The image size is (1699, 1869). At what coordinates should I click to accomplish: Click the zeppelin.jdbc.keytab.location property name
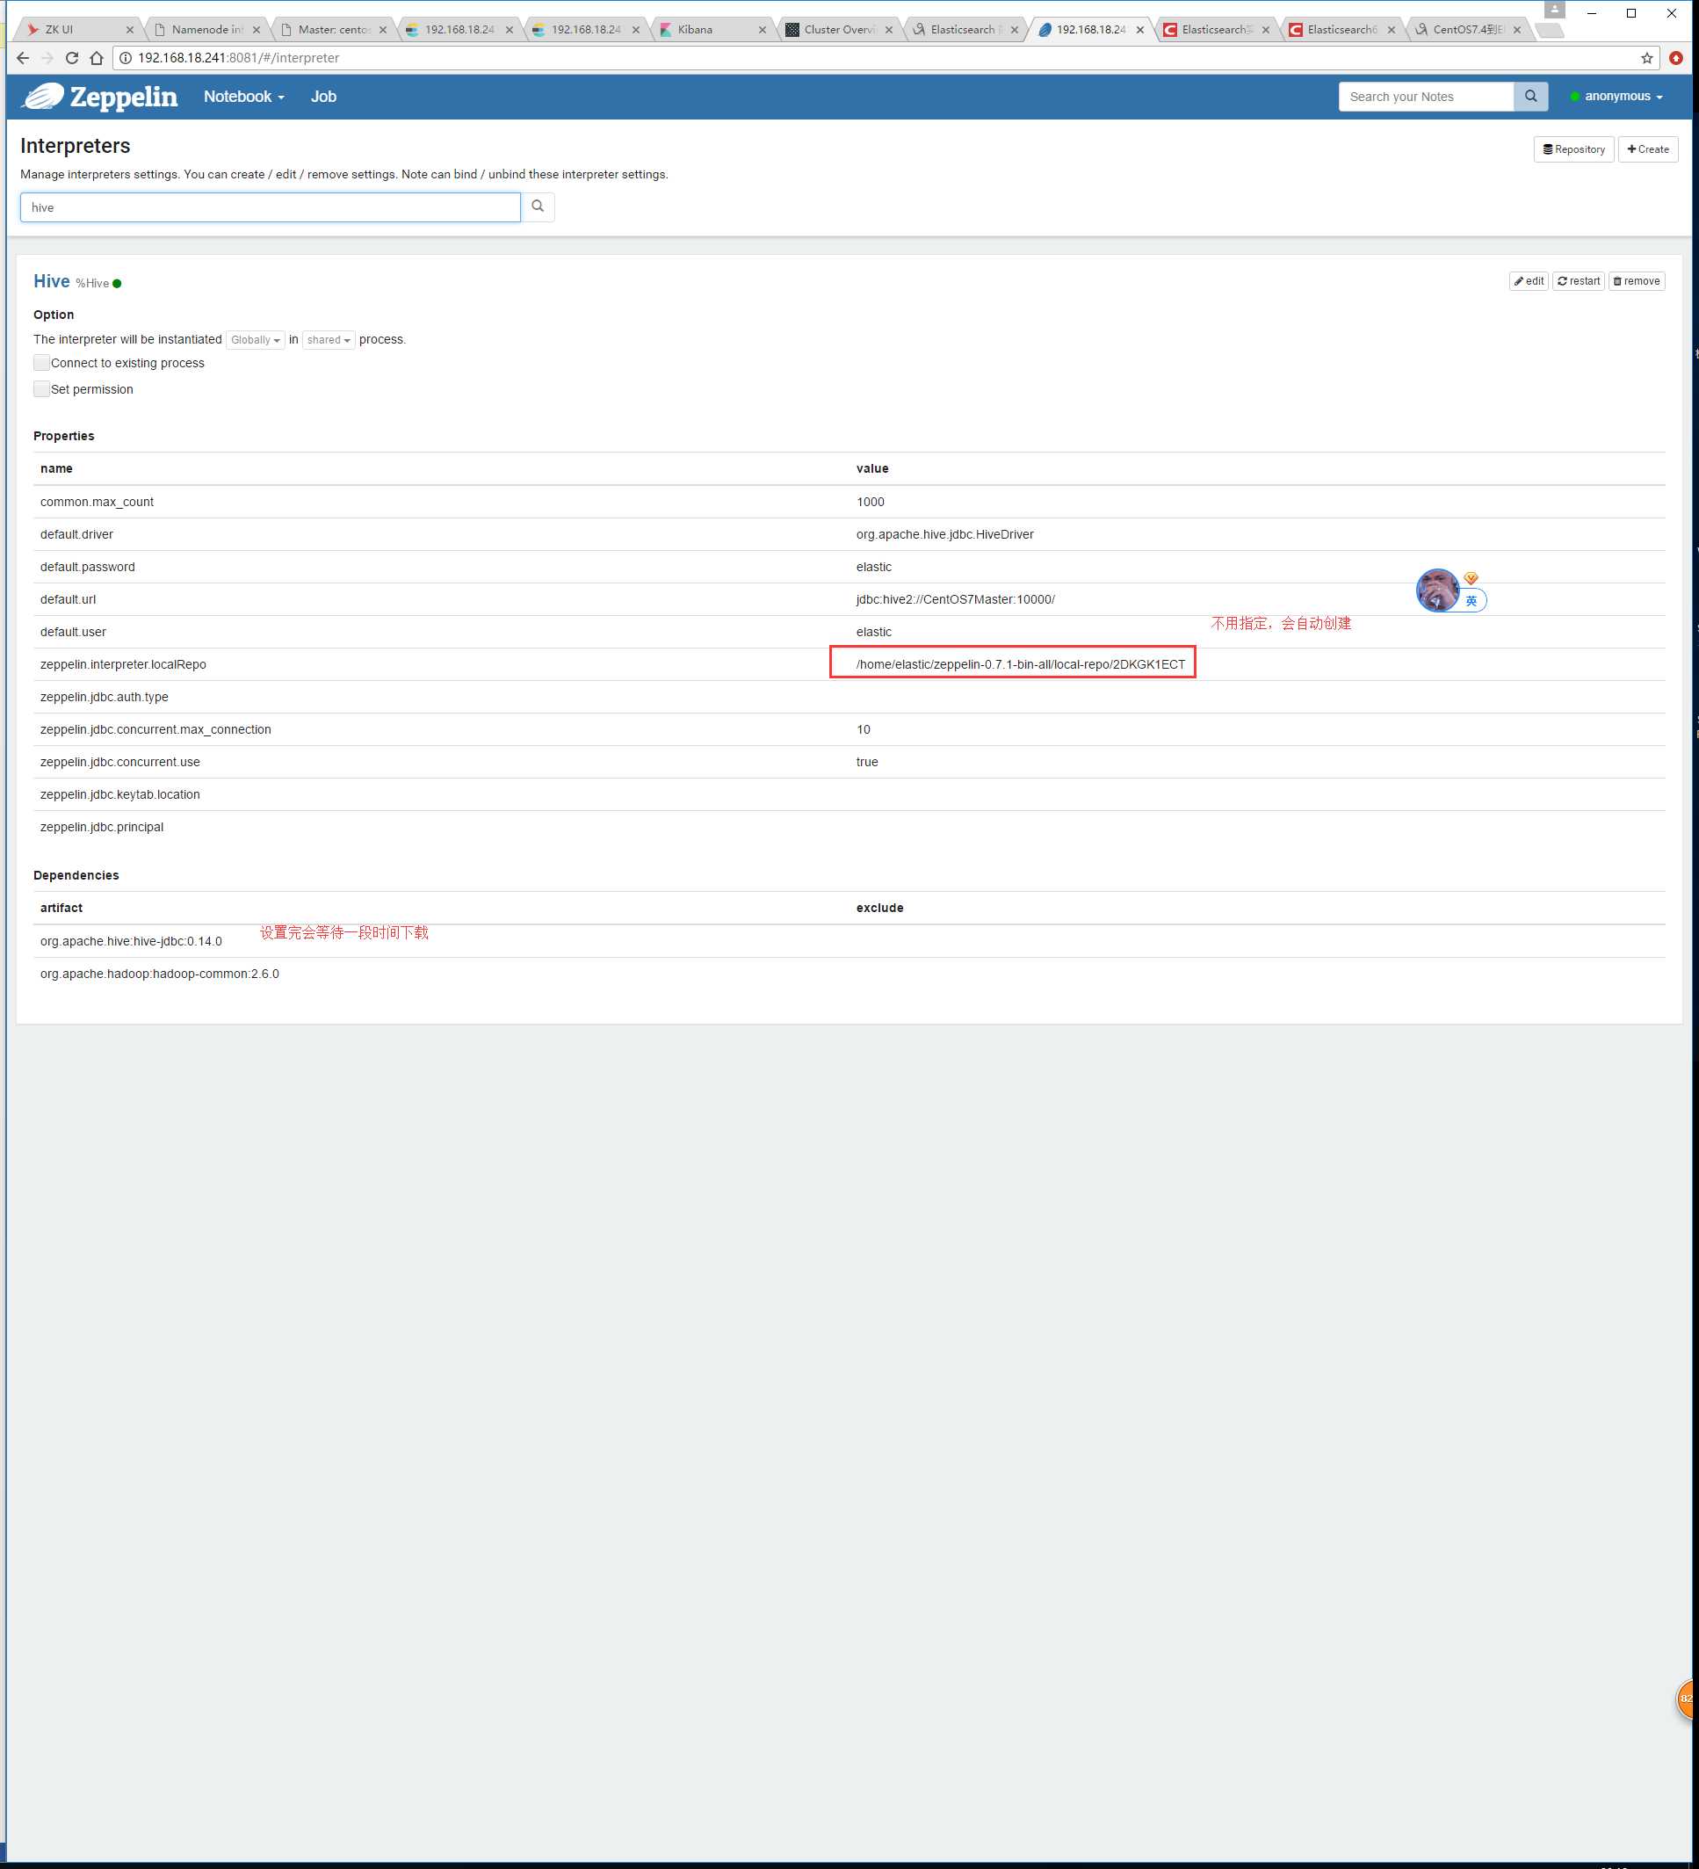pos(119,793)
